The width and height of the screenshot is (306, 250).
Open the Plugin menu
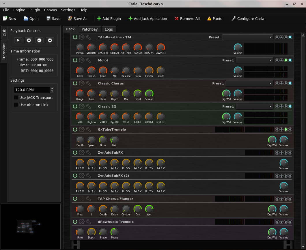click(35, 10)
